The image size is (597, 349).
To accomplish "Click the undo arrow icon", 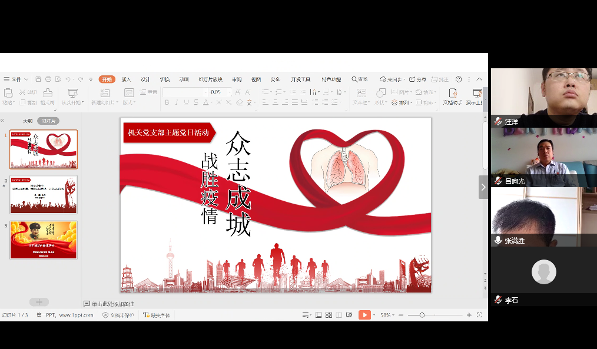I will pos(68,79).
